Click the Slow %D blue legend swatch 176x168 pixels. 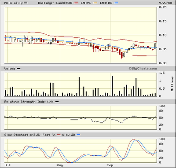78,135
